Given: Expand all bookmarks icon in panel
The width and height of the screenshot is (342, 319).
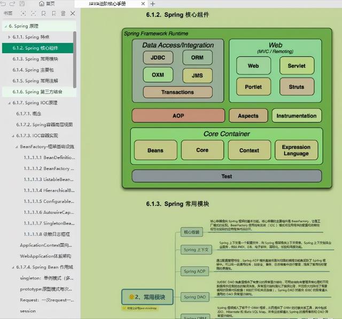Looking at the screenshot, I should tap(23, 13).
